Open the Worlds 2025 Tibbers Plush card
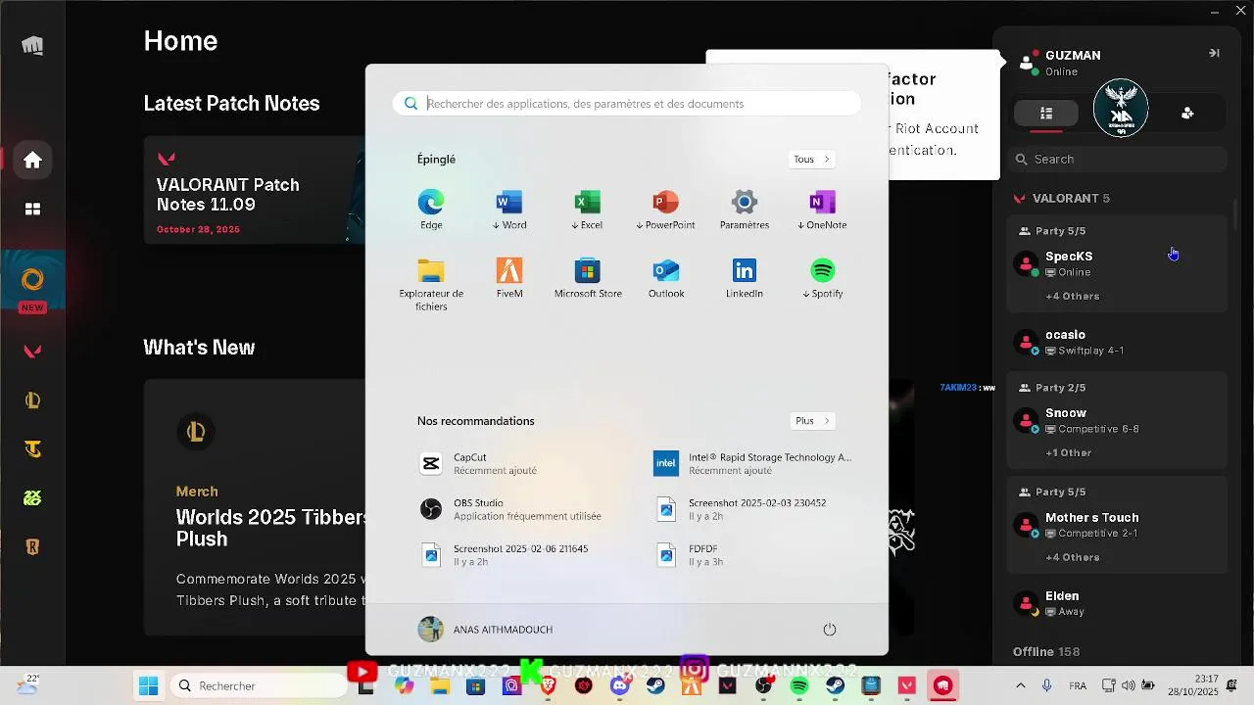The height and width of the screenshot is (705, 1254). 255,506
